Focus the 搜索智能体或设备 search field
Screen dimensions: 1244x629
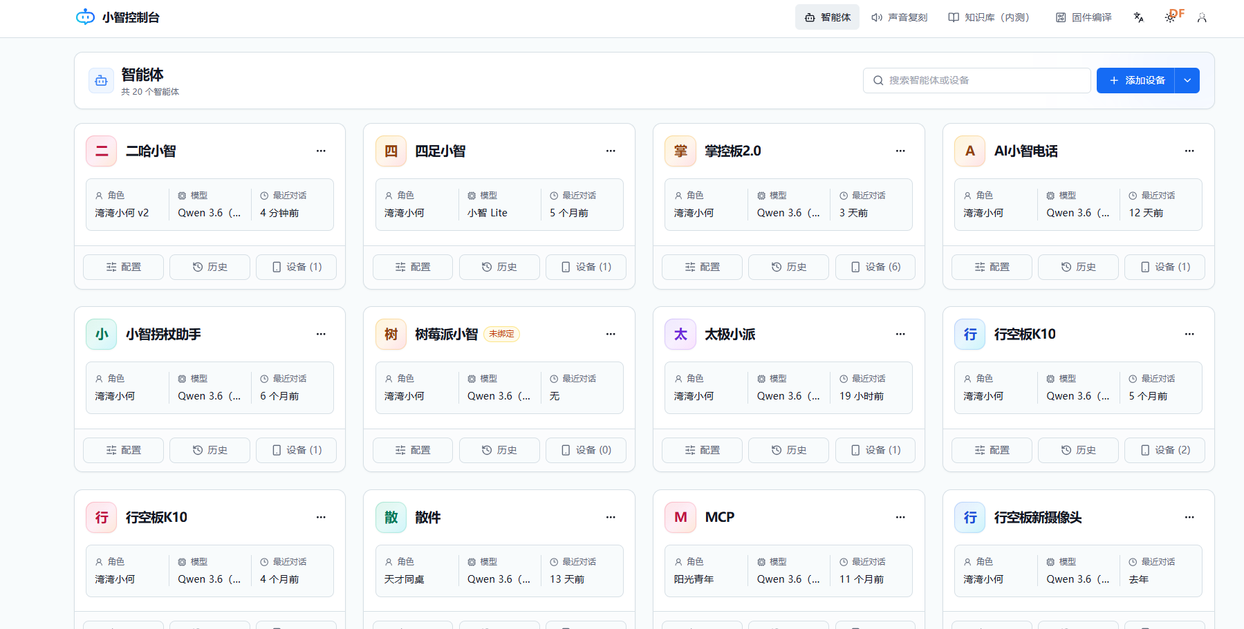976,80
